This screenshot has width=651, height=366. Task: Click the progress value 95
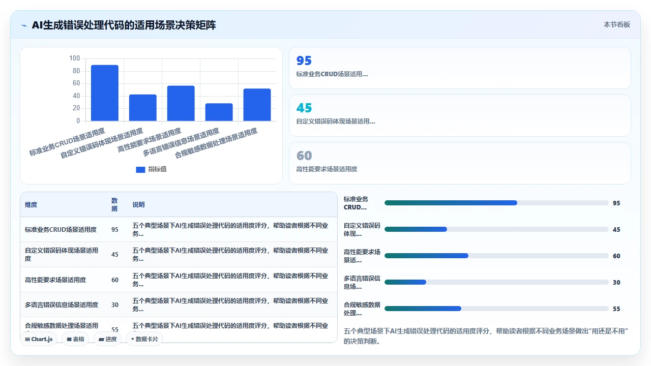616,203
